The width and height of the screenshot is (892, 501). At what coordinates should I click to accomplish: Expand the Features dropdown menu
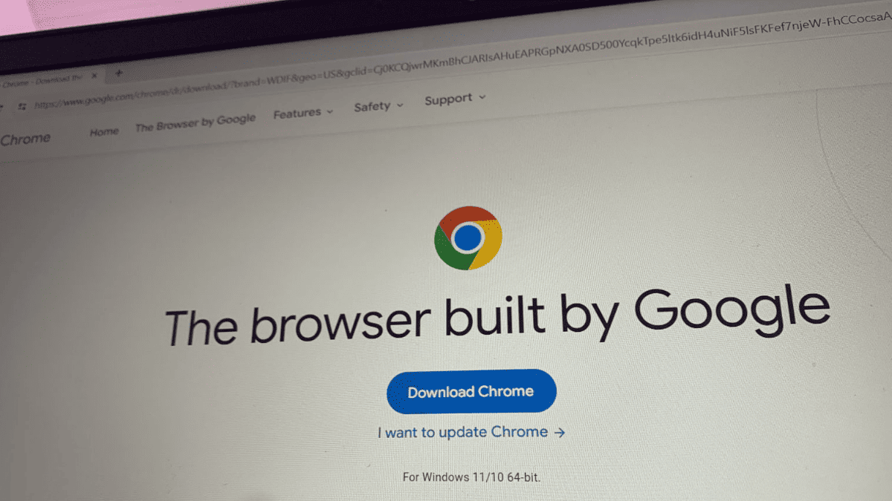303,113
